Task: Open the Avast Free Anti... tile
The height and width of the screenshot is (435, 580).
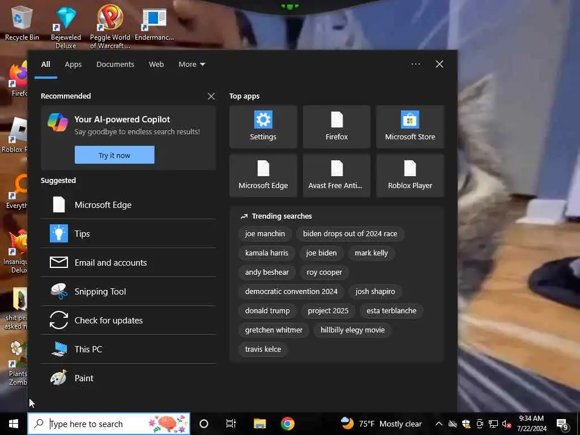Action: (336, 176)
